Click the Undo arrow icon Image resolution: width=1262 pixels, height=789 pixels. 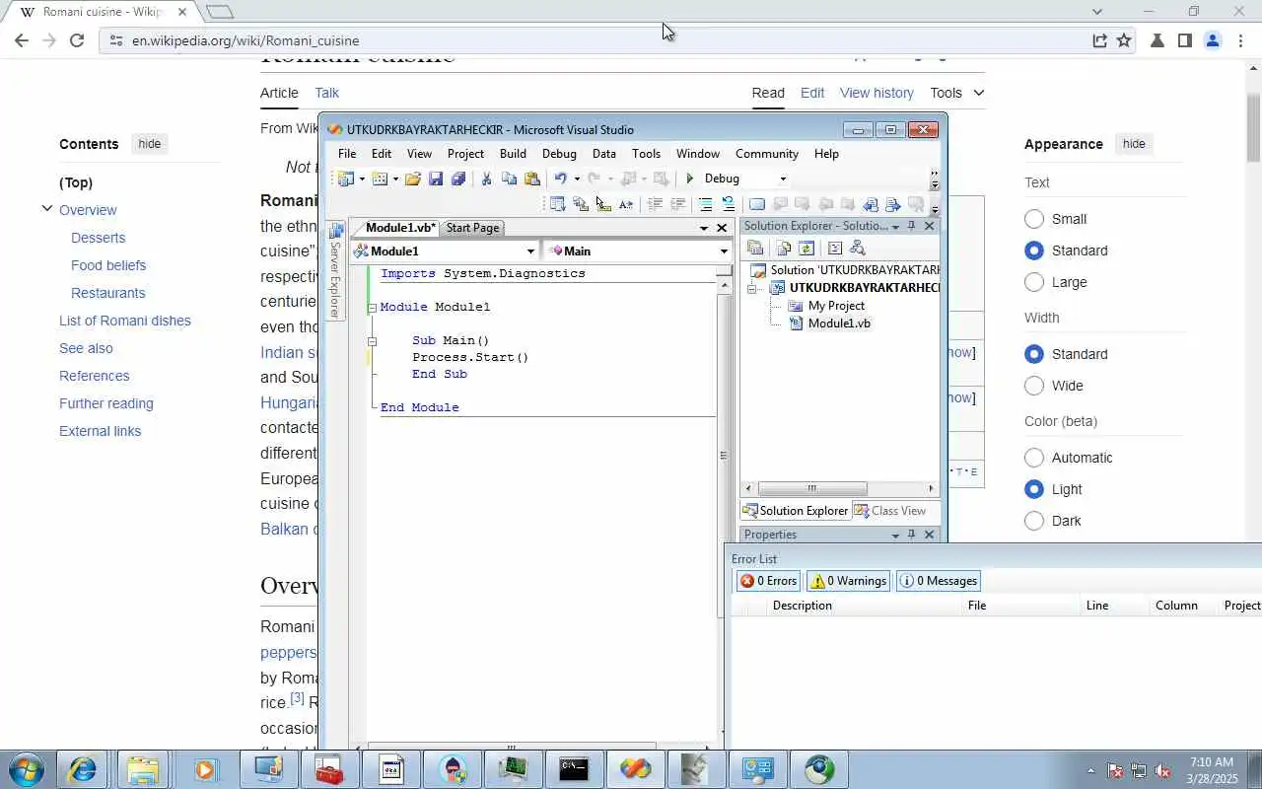(x=560, y=179)
